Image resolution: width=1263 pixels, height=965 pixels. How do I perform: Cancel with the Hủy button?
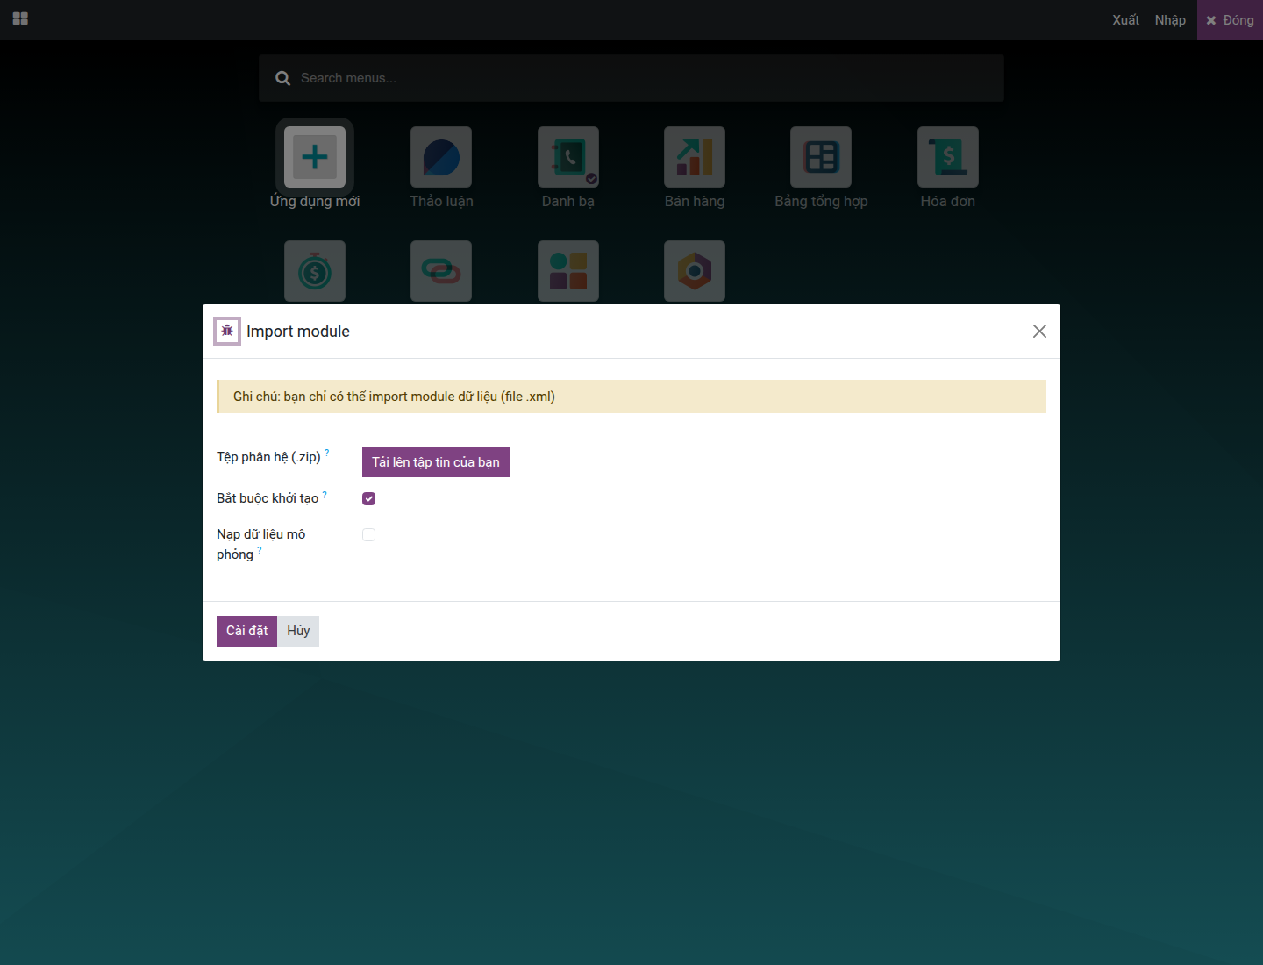298,631
